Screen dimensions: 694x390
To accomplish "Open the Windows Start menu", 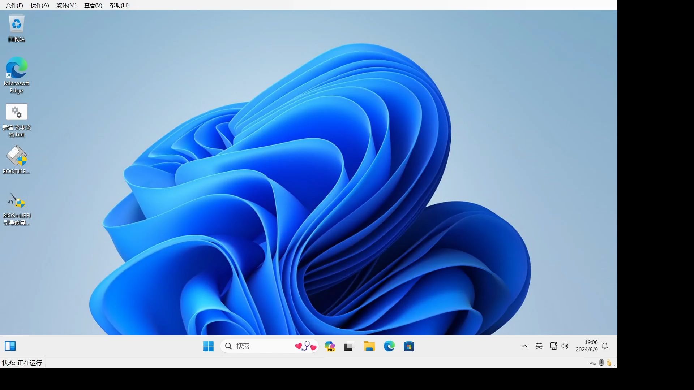I will click(x=208, y=346).
